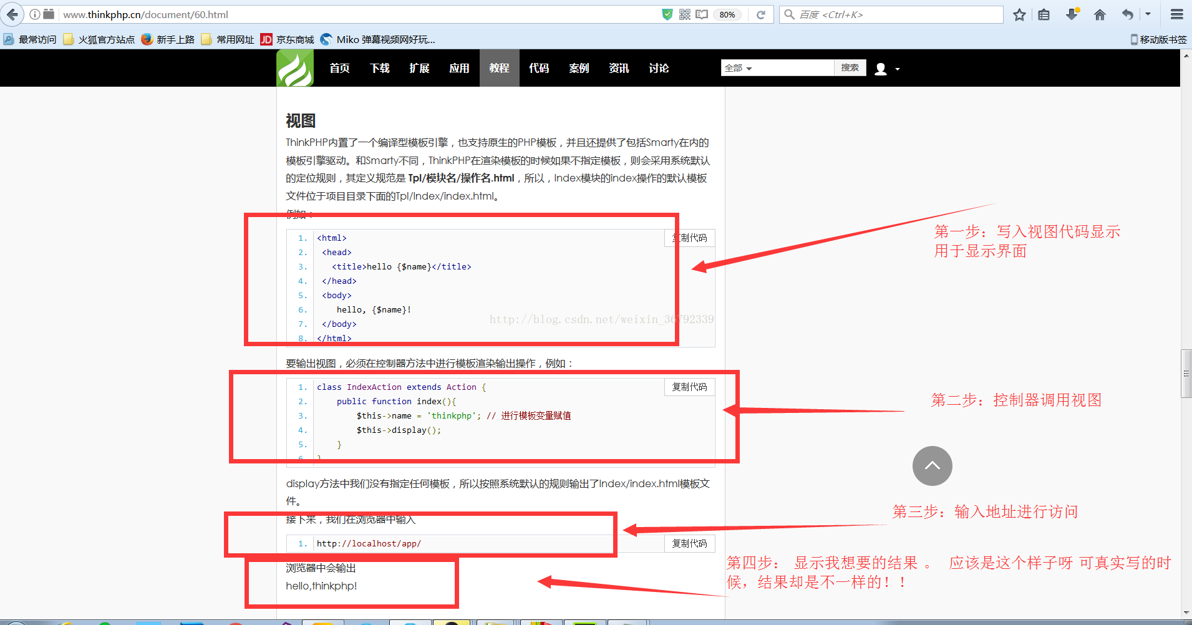Copy the IndexAction class code with 复制代码

coord(690,387)
